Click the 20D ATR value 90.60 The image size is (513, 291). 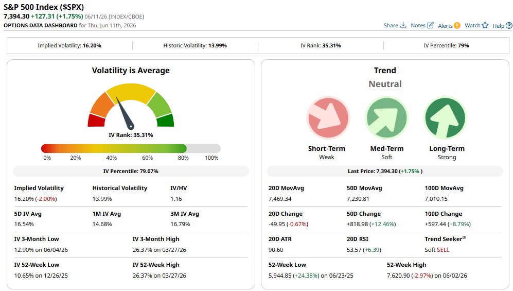276,250
